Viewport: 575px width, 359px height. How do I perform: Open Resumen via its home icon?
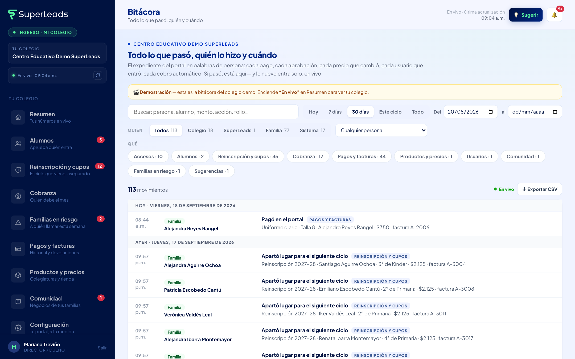pos(18,117)
